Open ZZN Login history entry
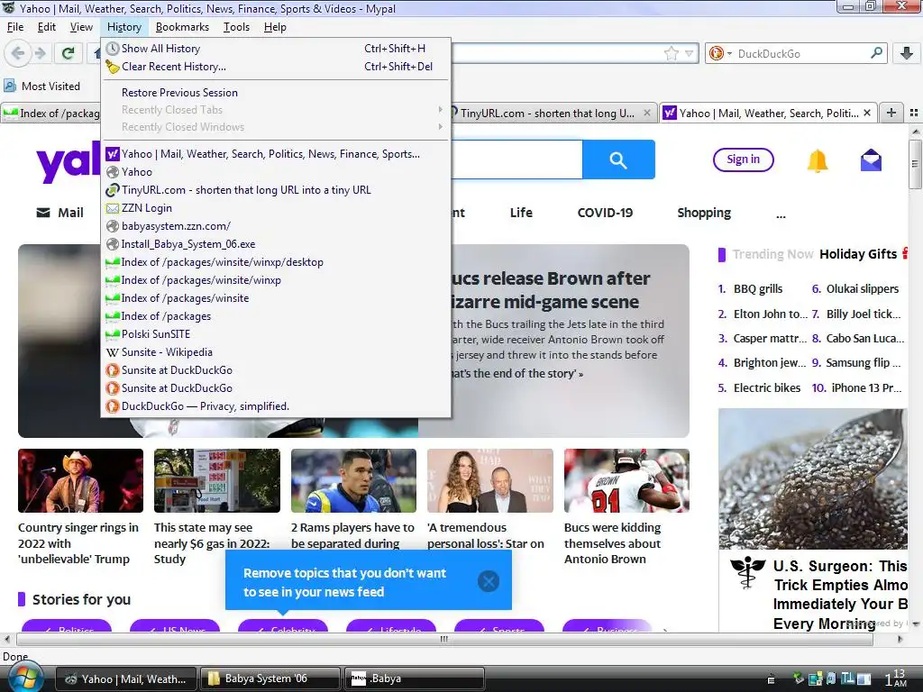This screenshot has width=923, height=692. point(276,208)
